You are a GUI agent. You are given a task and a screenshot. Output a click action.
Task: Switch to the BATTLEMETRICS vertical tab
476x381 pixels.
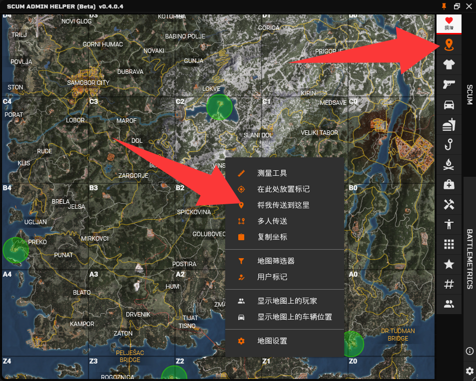click(x=470, y=259)
